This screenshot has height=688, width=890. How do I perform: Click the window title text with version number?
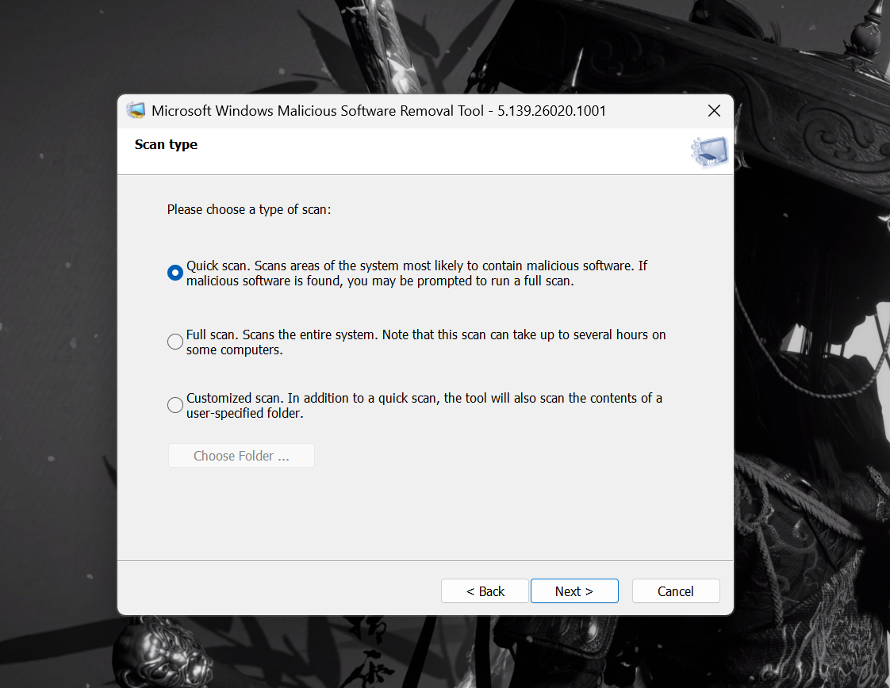378,111
